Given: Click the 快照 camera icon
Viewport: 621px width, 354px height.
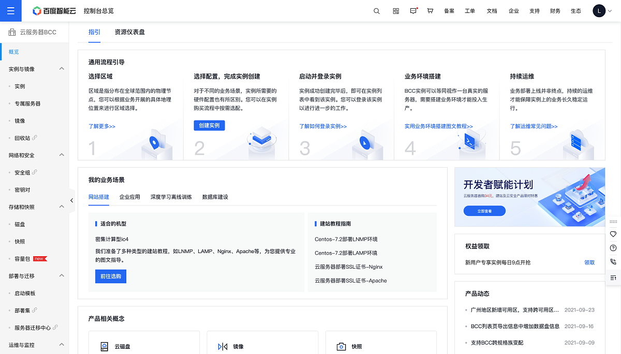Looking at the screenshot, I should 341,347.
